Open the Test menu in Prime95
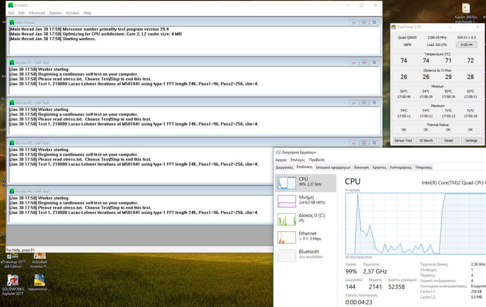This screenshot has height=307, width=486. point(11,13)
